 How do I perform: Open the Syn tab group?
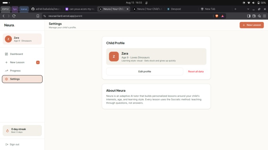[x=15, y=9]
